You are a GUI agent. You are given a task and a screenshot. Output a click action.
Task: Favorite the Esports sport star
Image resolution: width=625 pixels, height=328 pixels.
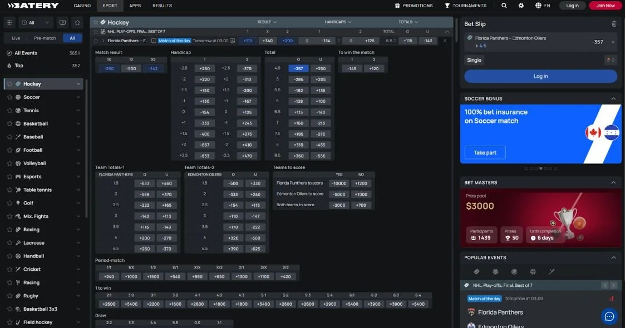coord(9,177)
